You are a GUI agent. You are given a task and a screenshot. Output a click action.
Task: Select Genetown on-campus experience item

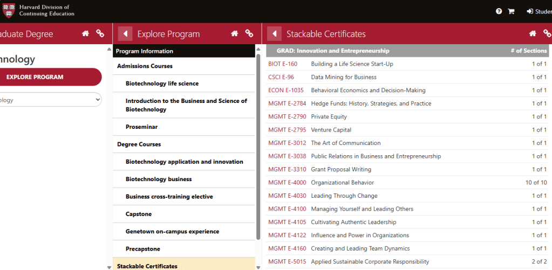[x=172, y=231]
